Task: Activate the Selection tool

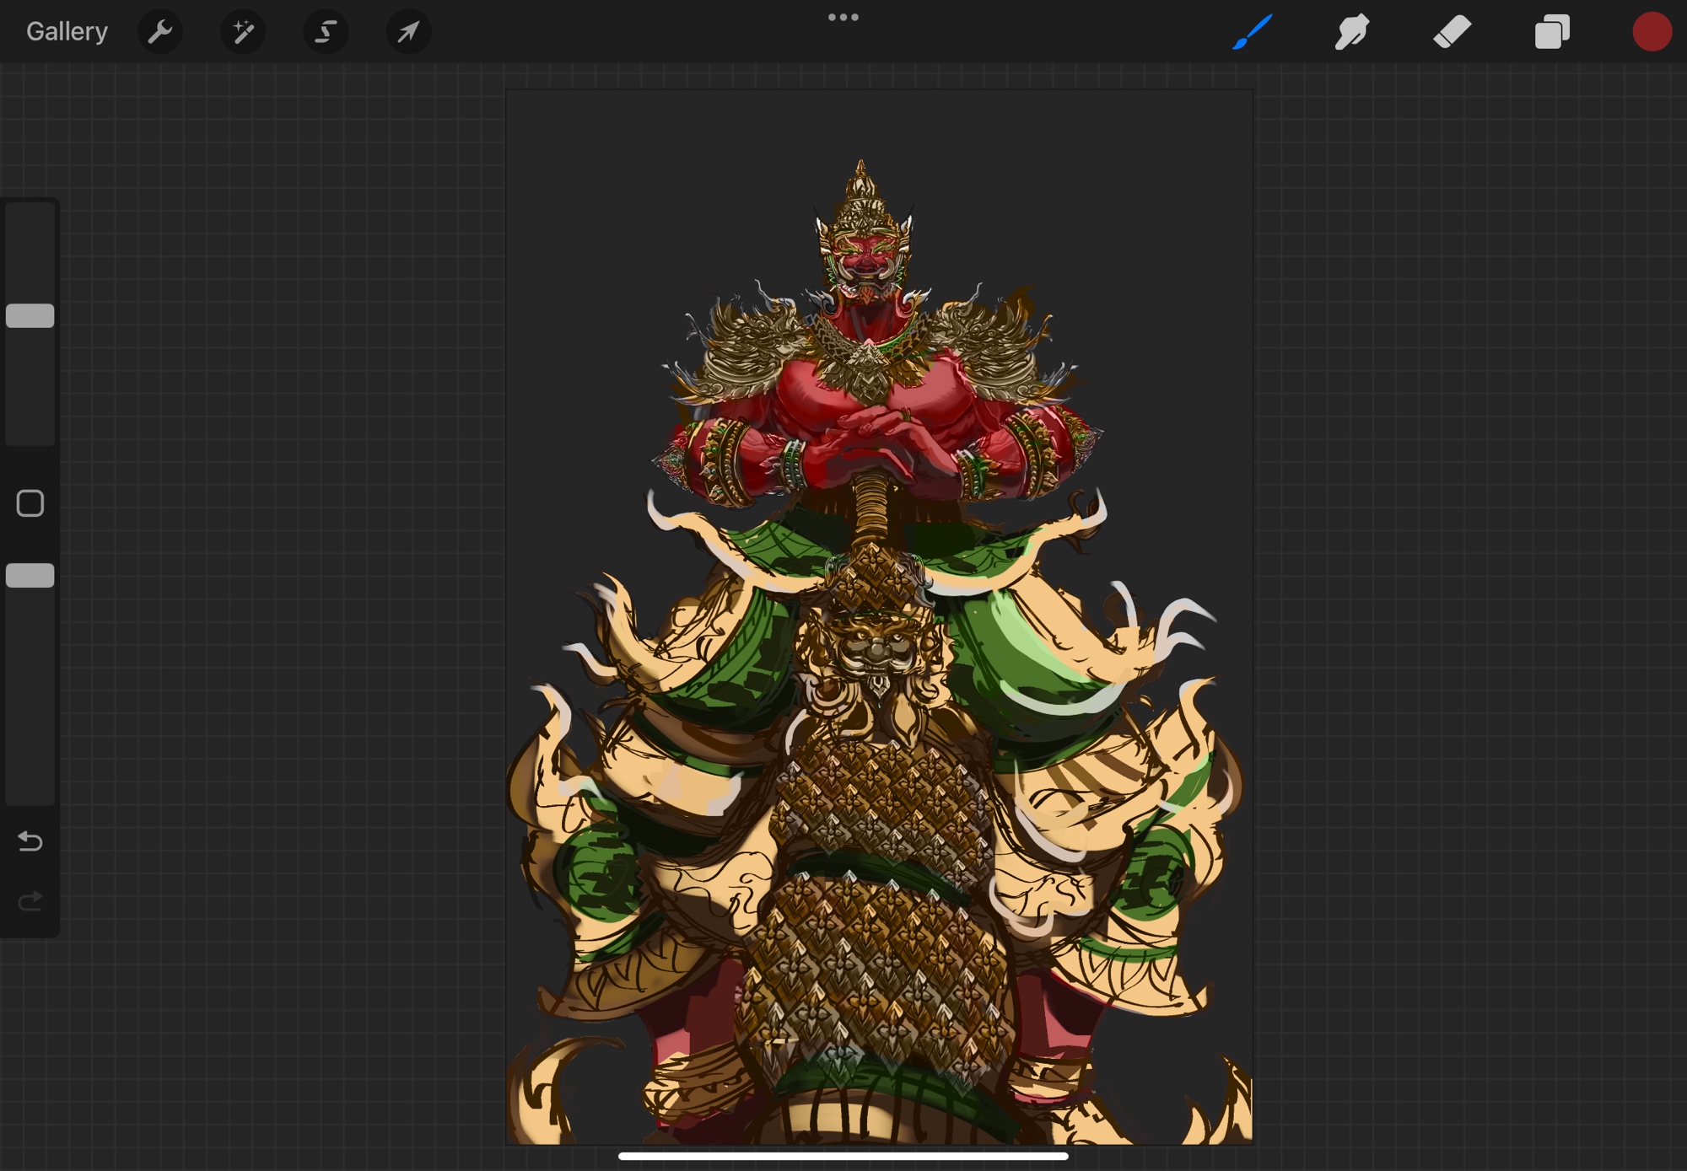Action: tap(326, 32)
